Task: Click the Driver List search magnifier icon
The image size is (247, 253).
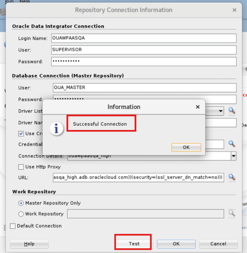Action: 232,111
